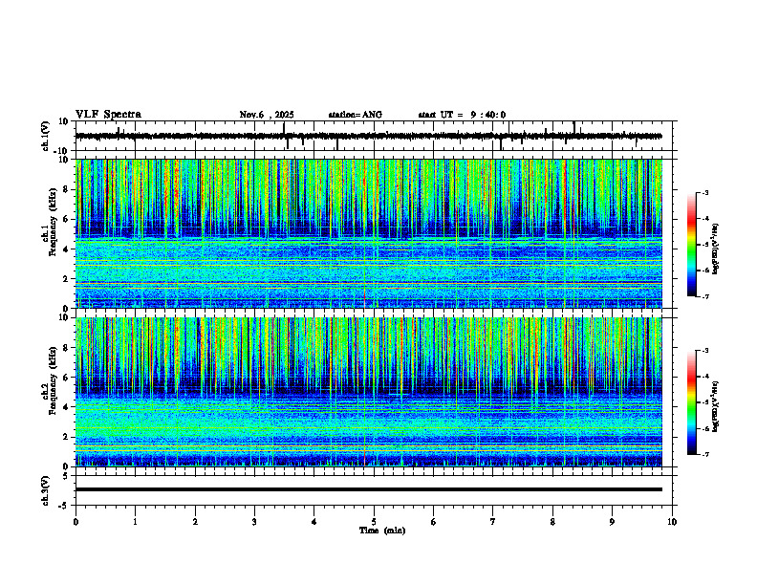
Task: Click inside the ch.2 spectrogram panel
Action: [x=368, y=392]
